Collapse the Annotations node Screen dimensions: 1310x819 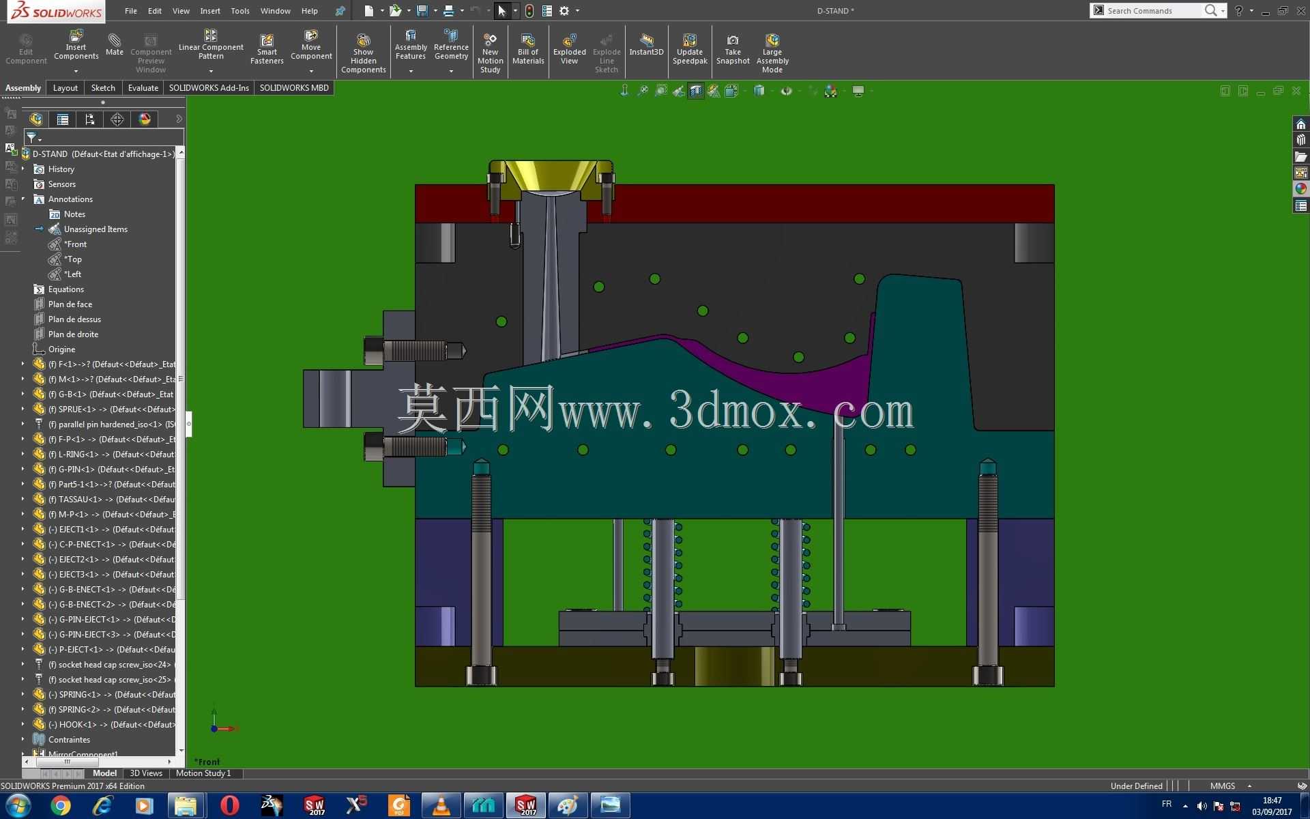(23, 199)
